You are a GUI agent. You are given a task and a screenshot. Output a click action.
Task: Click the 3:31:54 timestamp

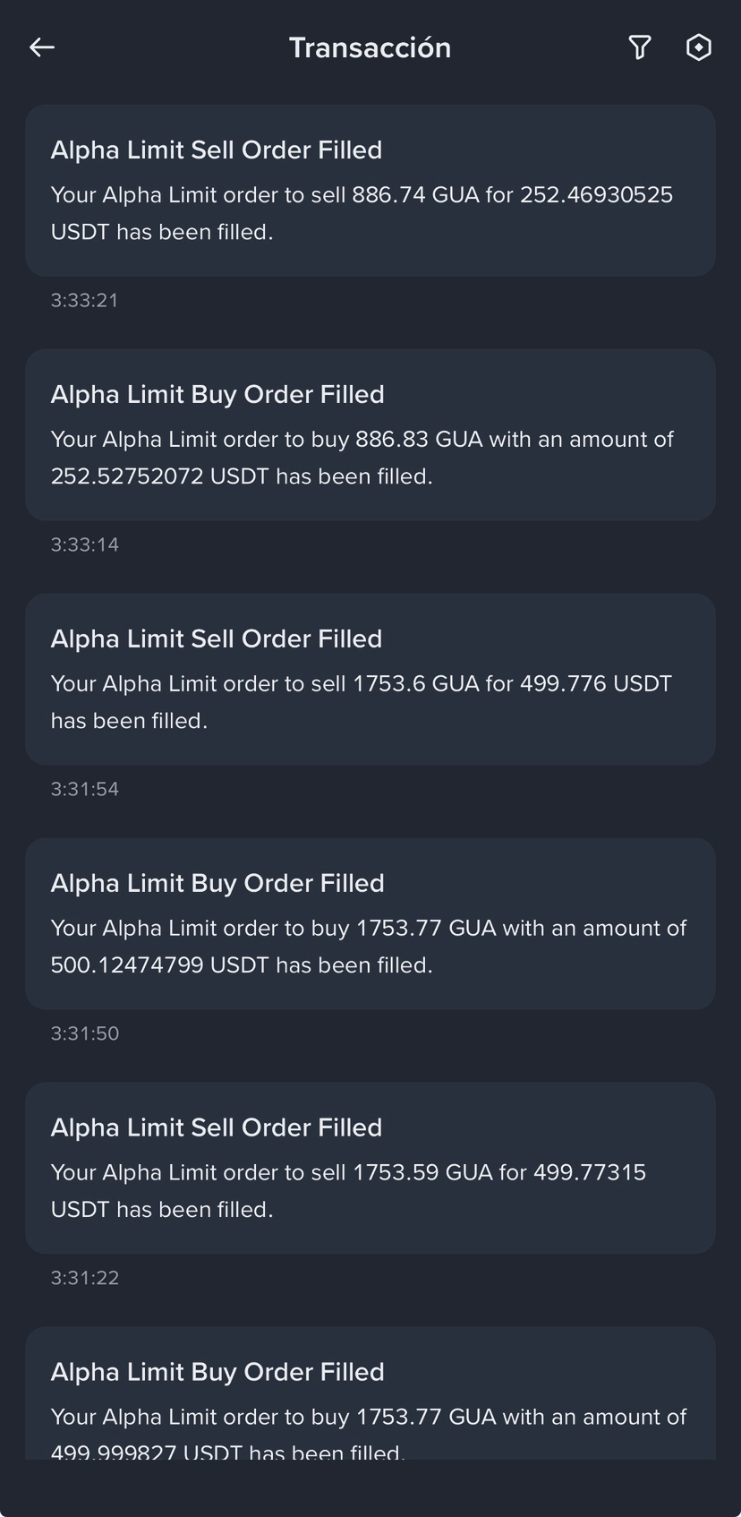(84, 789)
